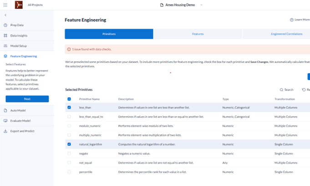Uncheck the less_than primitive checkbox
The height and width of the screenshot is (186, 310).
69,108
